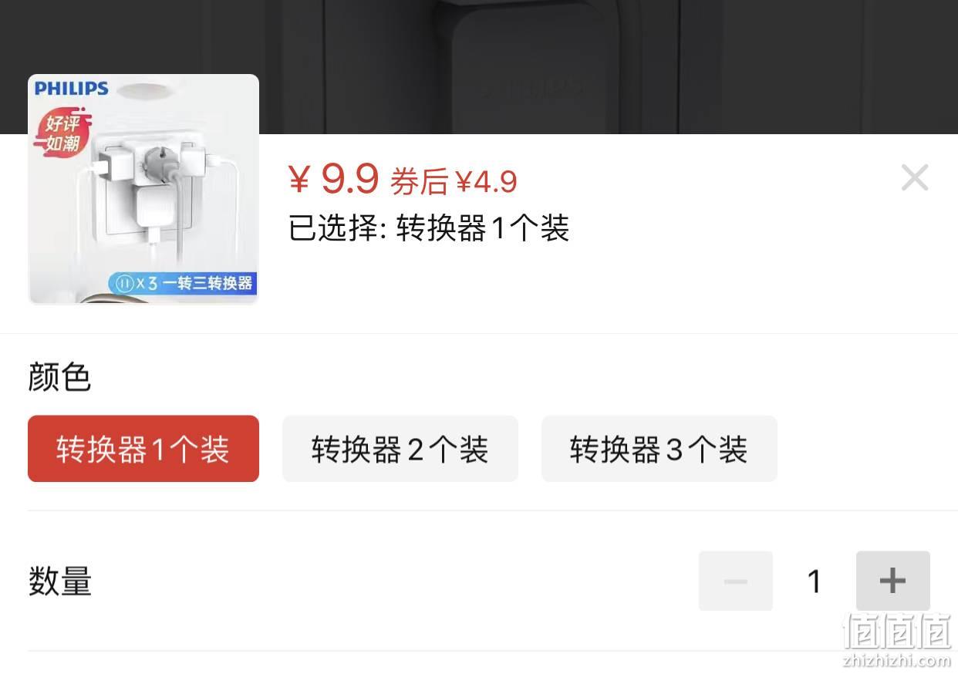Screen dimensions: 958x674
Task: Click the 券后¥4.9 coupon price
Action: [454, 182]
